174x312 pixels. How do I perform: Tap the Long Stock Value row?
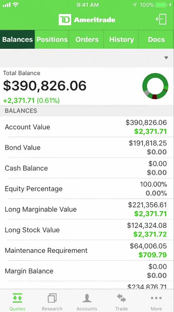pyautogui.click(x=87, y=230)
